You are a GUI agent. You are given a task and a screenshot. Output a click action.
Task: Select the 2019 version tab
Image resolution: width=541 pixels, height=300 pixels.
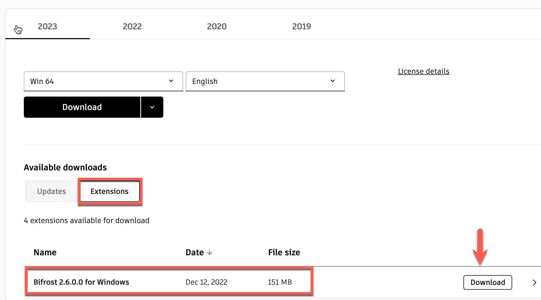click(x=301, y=26)
